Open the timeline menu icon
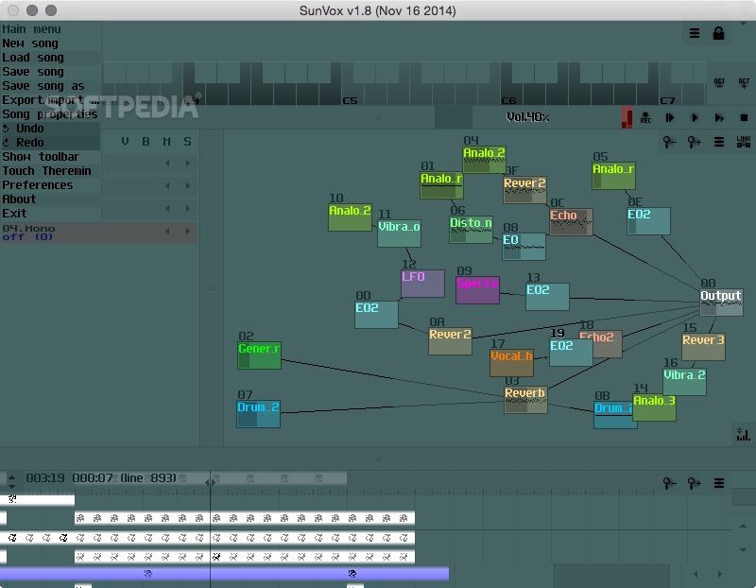 coord(719,483)
